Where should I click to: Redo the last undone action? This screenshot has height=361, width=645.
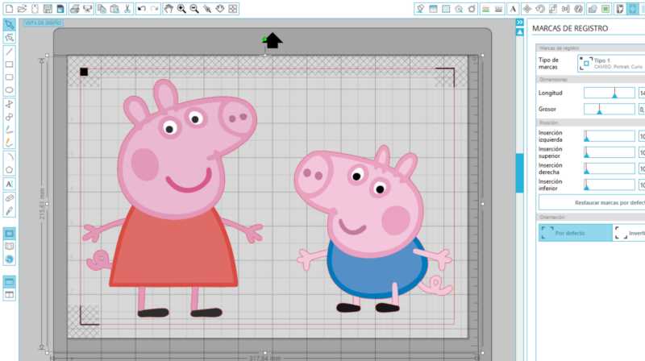click(154, 9)
